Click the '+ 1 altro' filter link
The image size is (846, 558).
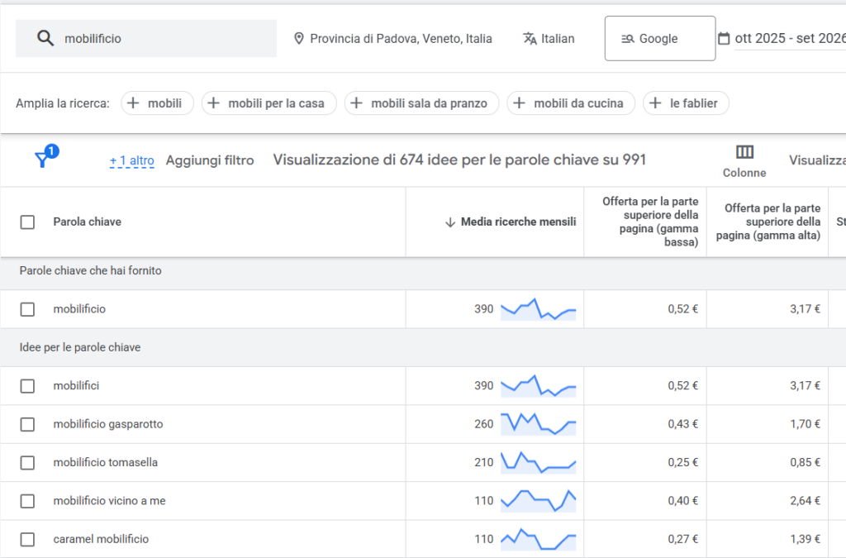click(x=132, y=160)
